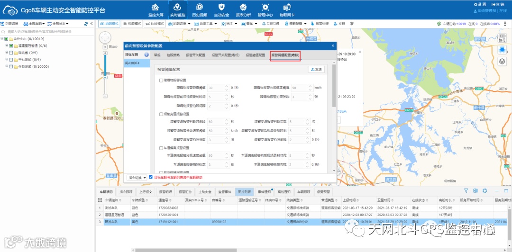This screenshot has width=512, height=252.
Task: Open the 地图工具 dropdown
Action: point(206,24)
